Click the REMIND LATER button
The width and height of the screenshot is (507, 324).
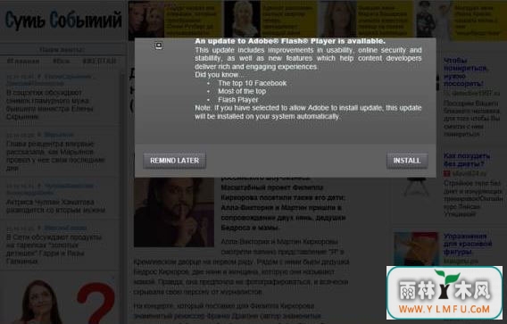(174, 161)
